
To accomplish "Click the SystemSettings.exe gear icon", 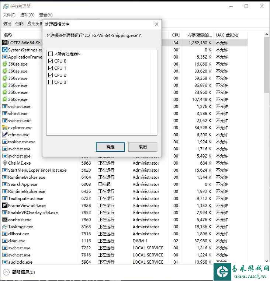I will [x=5, y=50].
